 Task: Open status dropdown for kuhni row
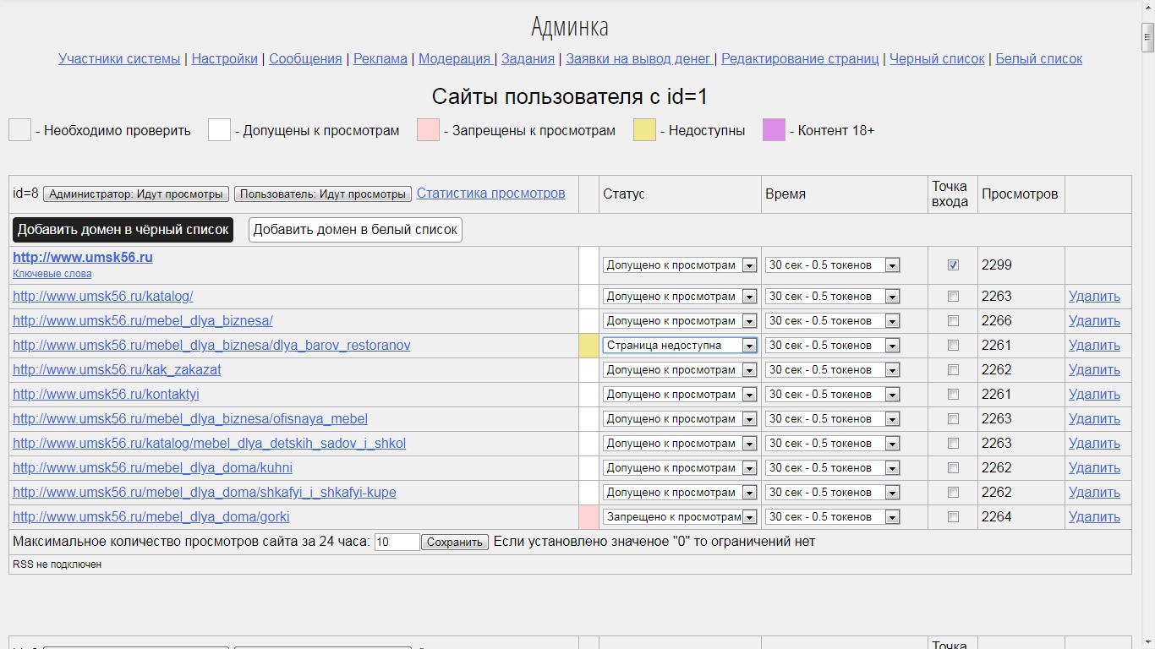click(680, 468)
